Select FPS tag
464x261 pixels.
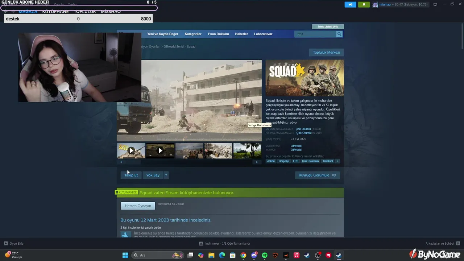pos(295,161)
